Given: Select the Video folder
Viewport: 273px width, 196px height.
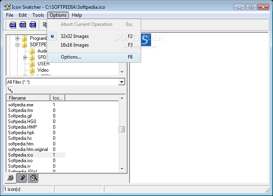Looking at the screenshot, I should point(43,70).
